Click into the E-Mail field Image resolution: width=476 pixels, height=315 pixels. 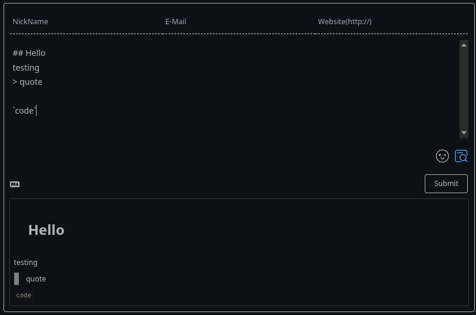click(239, 22)
